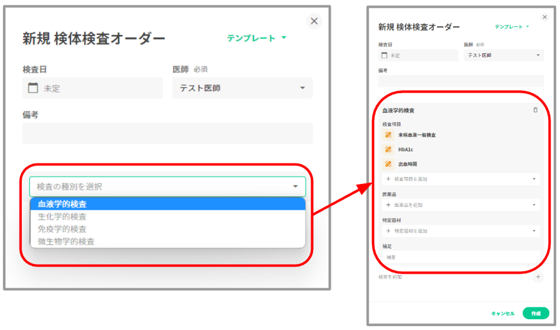This screenshot has height=330, width=560.
Task: Remove the HbA1c test item icon
Action: [x=388, y=149]
